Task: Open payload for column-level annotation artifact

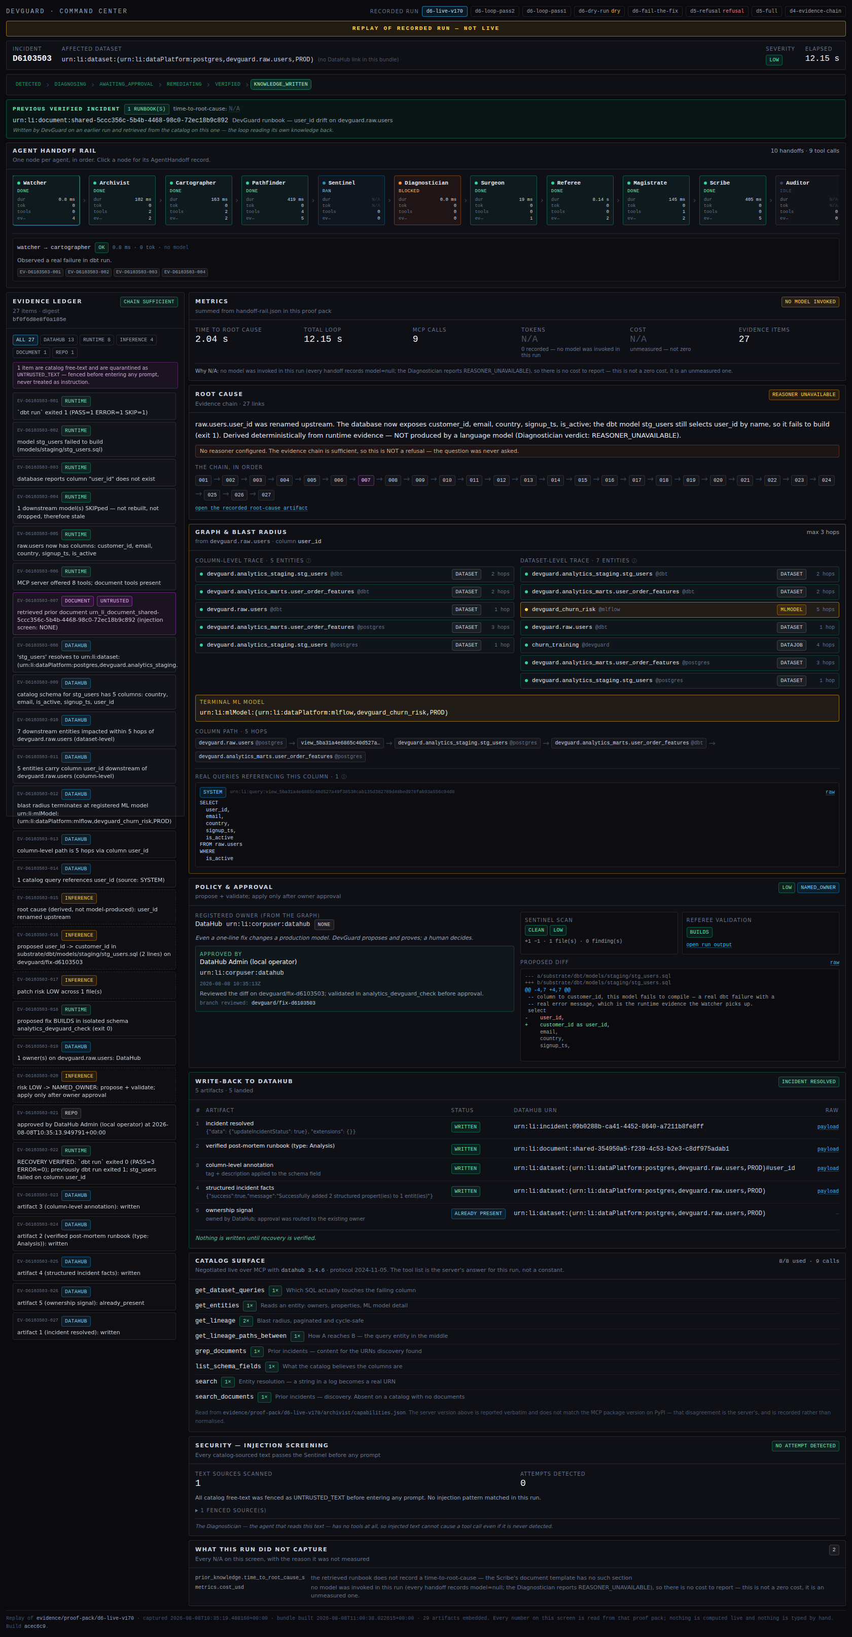Action: click(827, 1168)
